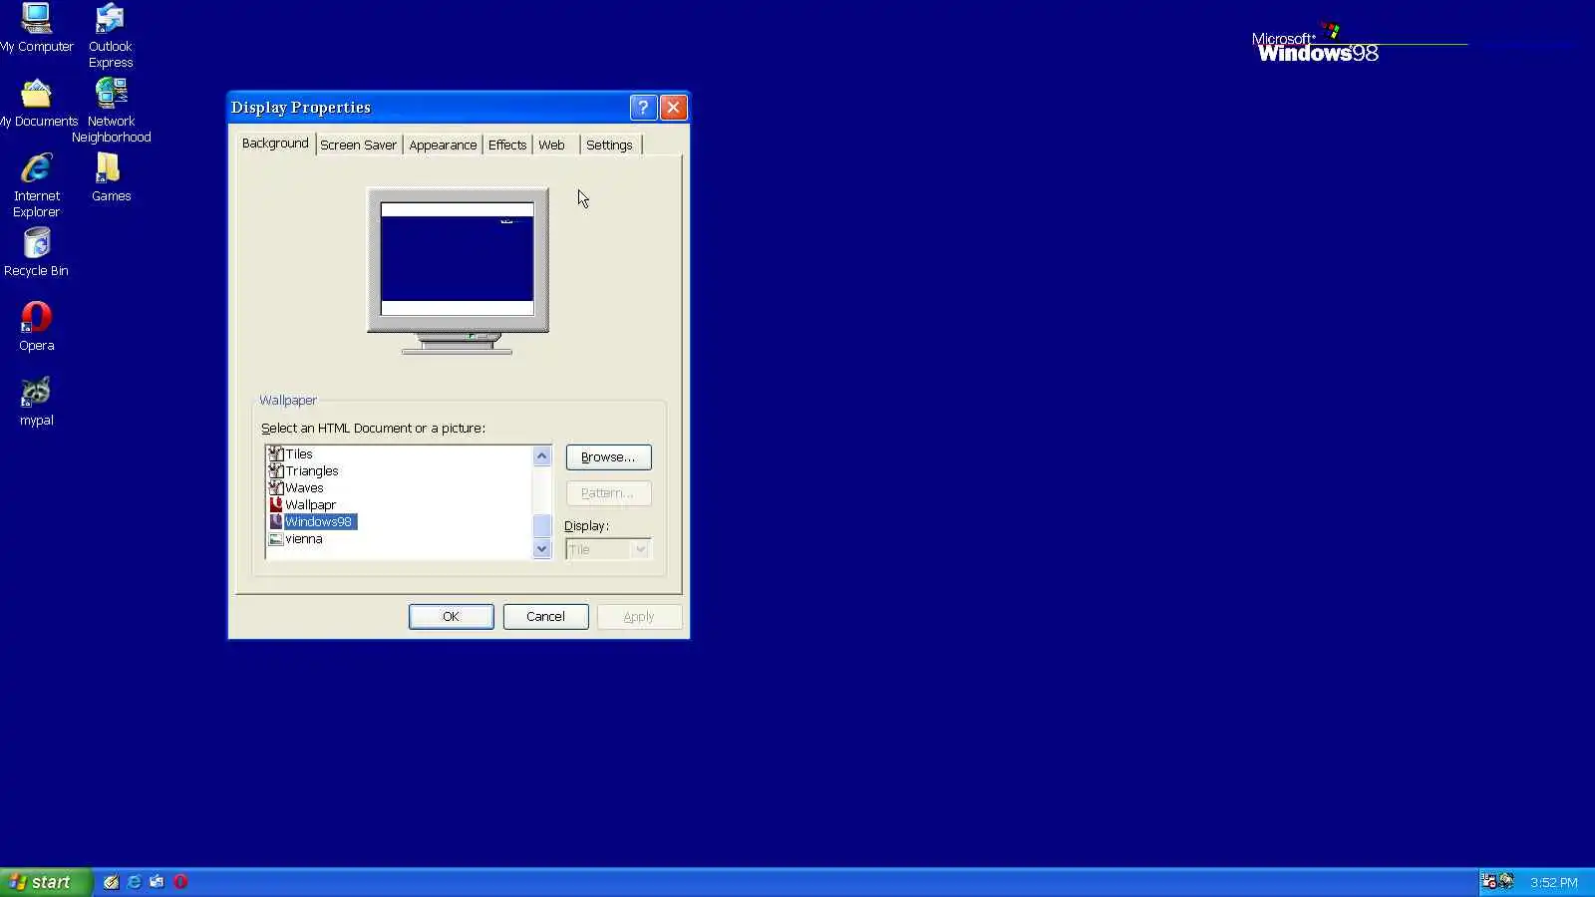Open My Computer desktop icon
Viewport: 1595px width, 897px height.
tap(37, 28)
